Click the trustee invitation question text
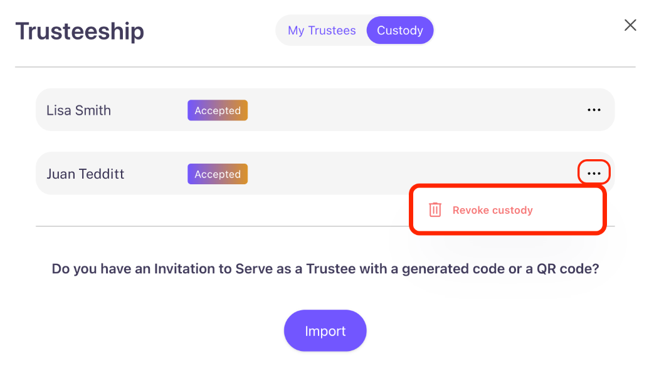654x383 pixels. tap(325, 270)
